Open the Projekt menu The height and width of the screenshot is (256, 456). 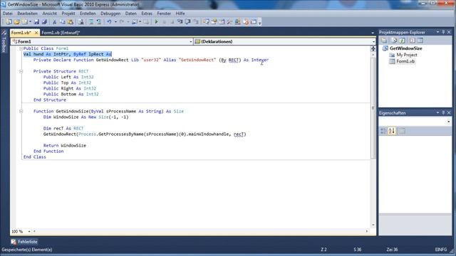(68, 14)
